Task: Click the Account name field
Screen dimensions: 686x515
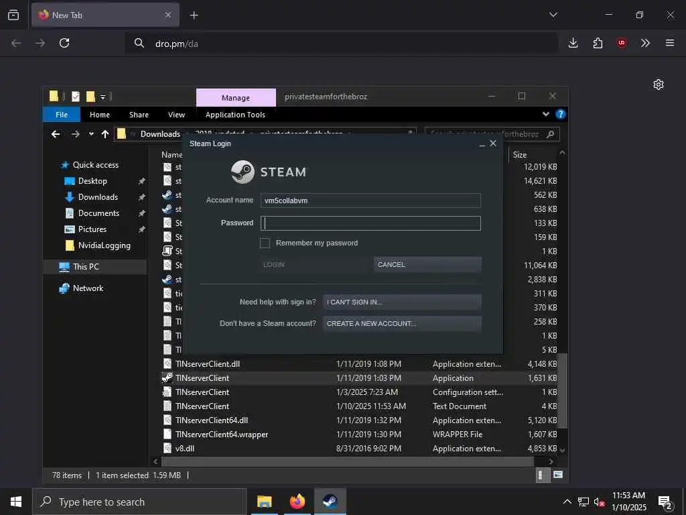Action: coord(370,201)
